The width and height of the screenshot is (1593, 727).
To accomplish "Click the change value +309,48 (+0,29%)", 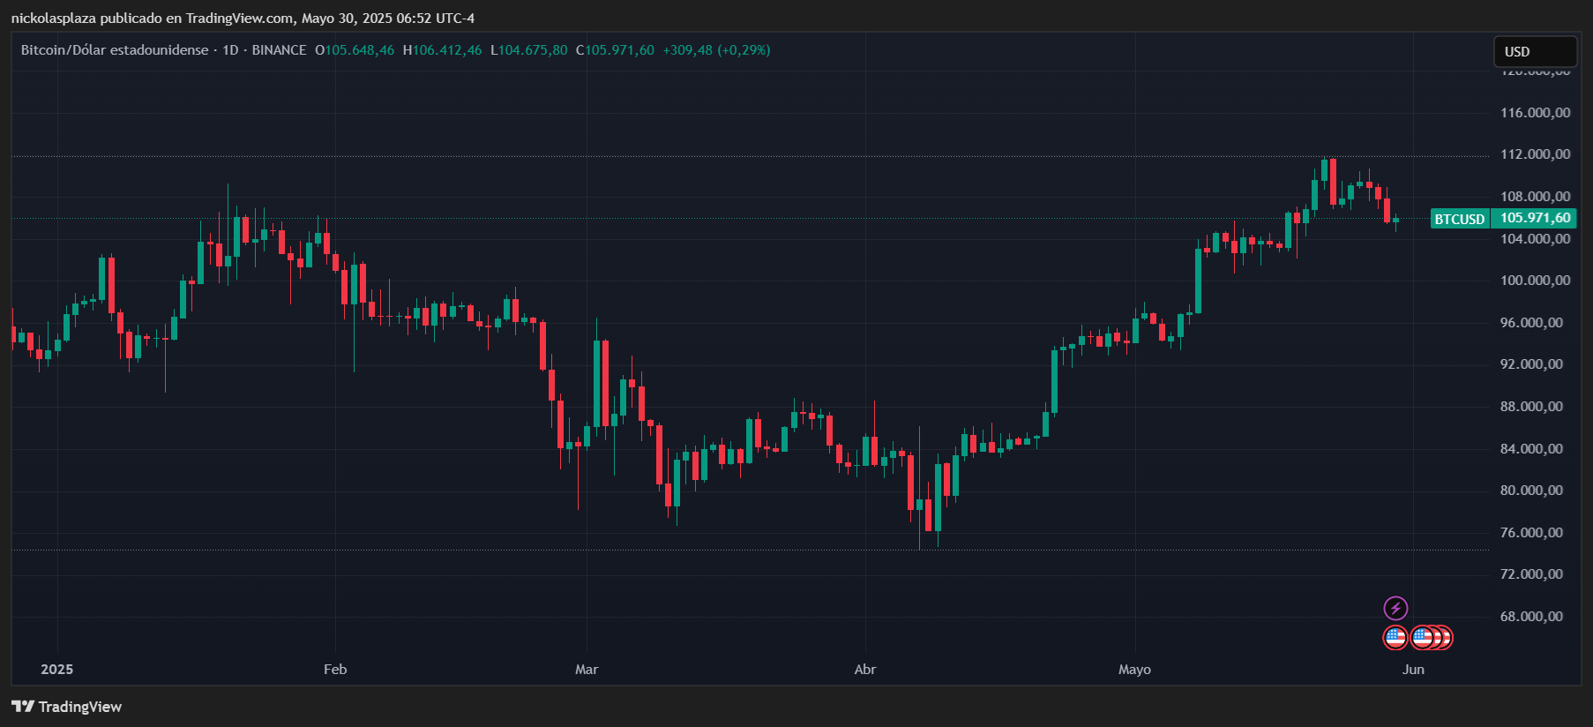I will tap(716, 50).
